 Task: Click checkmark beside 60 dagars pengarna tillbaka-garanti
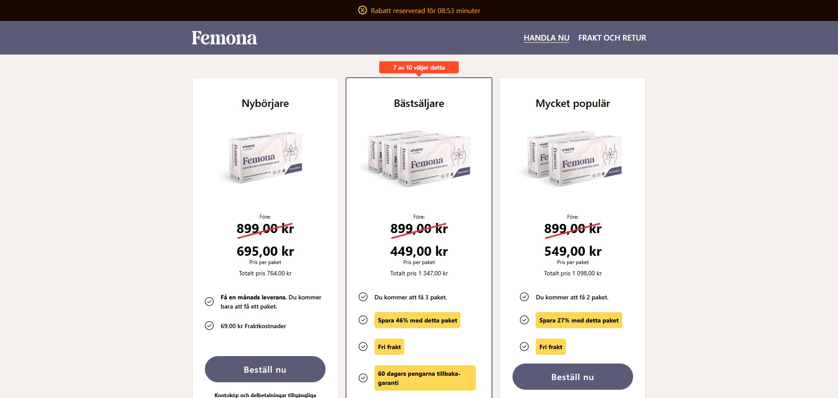363,378
